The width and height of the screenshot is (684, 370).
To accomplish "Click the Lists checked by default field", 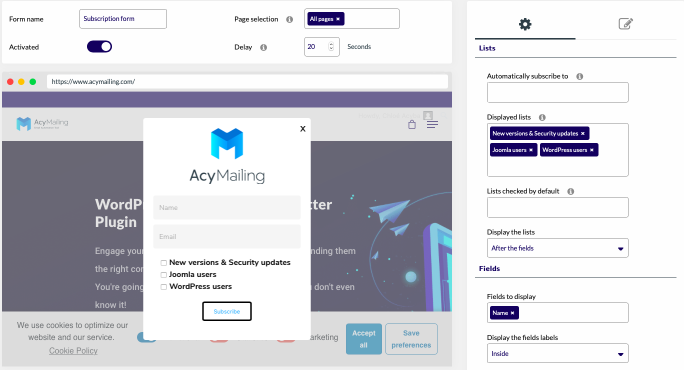I will [x=557, y=207].
